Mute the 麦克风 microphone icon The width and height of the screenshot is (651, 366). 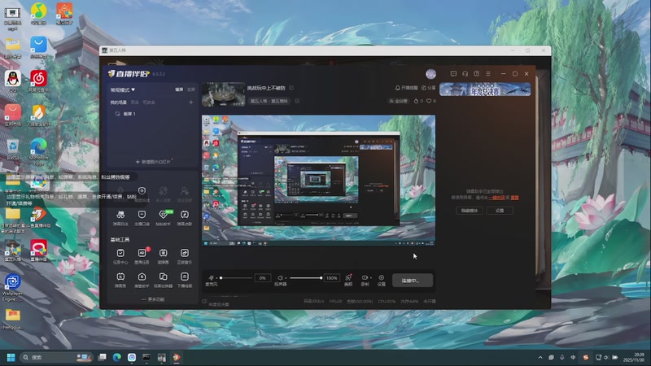[211, 277]
